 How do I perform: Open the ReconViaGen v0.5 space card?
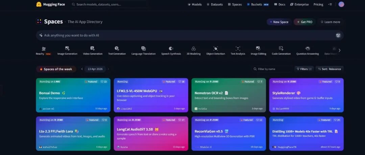pos(228,133)
